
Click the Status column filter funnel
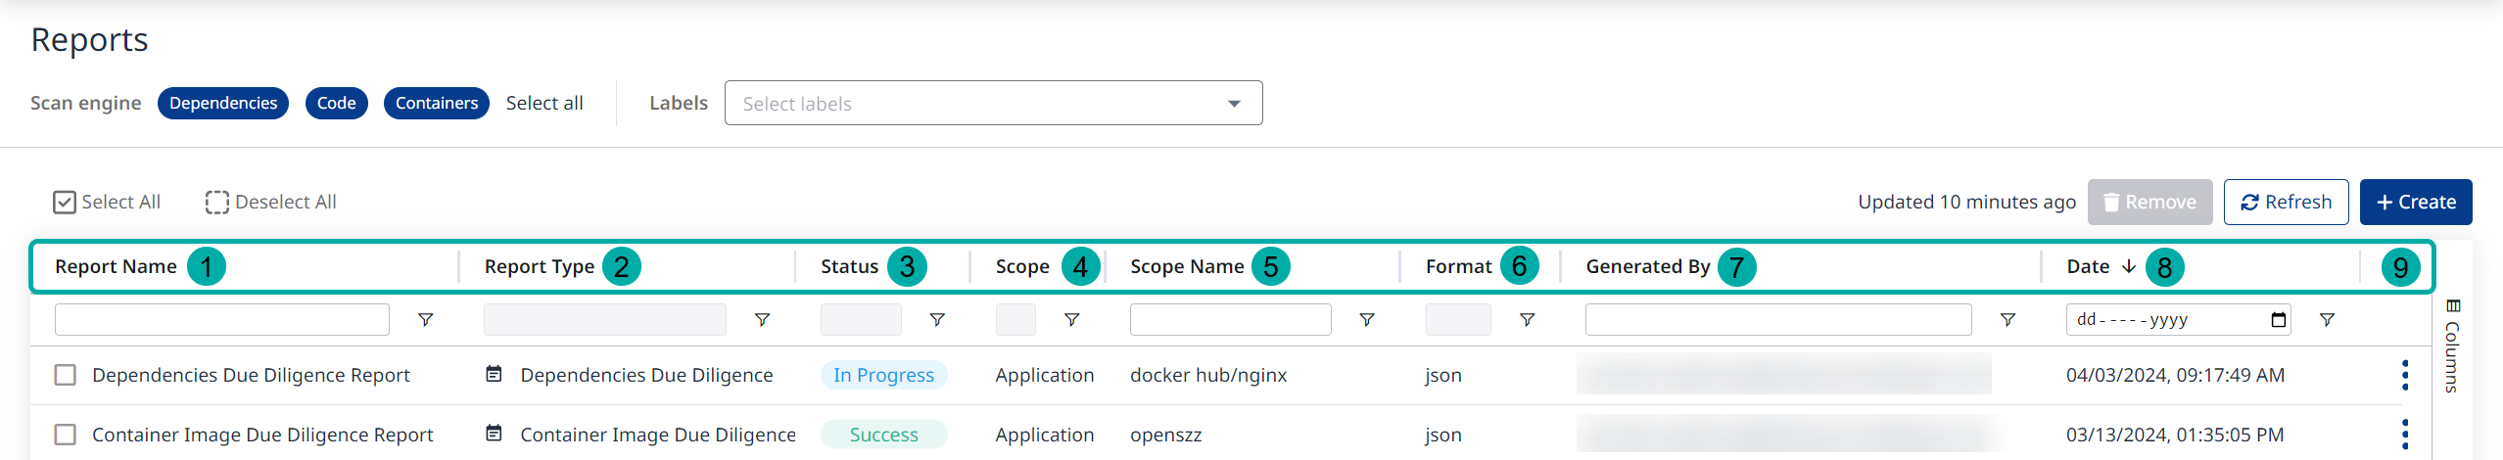937,320
